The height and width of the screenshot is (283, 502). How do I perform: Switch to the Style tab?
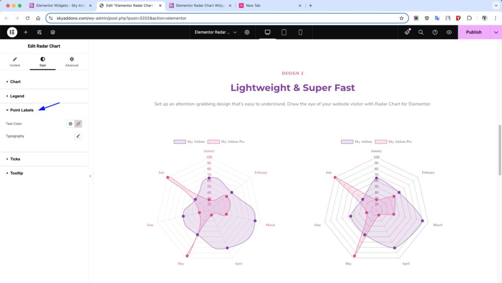(43, 62)
